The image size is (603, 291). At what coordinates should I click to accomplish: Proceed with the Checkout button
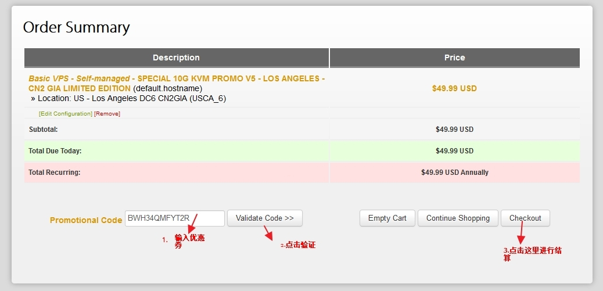pyautogui.click(x=525, y=218)
